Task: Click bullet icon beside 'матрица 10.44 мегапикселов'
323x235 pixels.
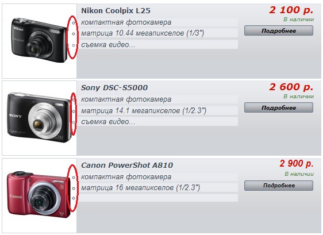Action: (74, 34)
